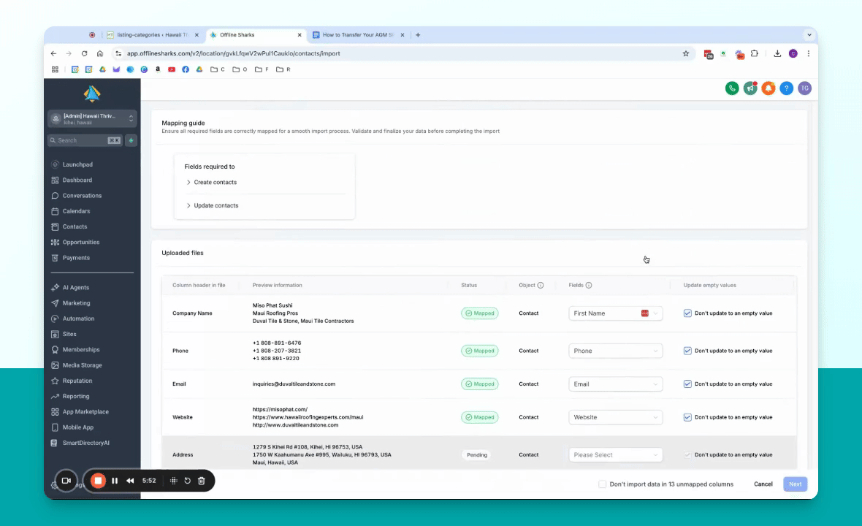Click the info icon next to Fields

589,285
